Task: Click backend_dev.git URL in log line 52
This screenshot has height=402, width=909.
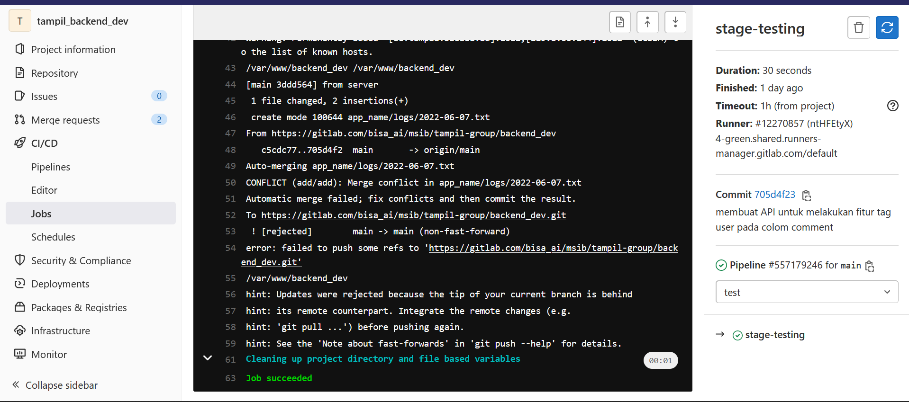Action: (x=413, y=215)
